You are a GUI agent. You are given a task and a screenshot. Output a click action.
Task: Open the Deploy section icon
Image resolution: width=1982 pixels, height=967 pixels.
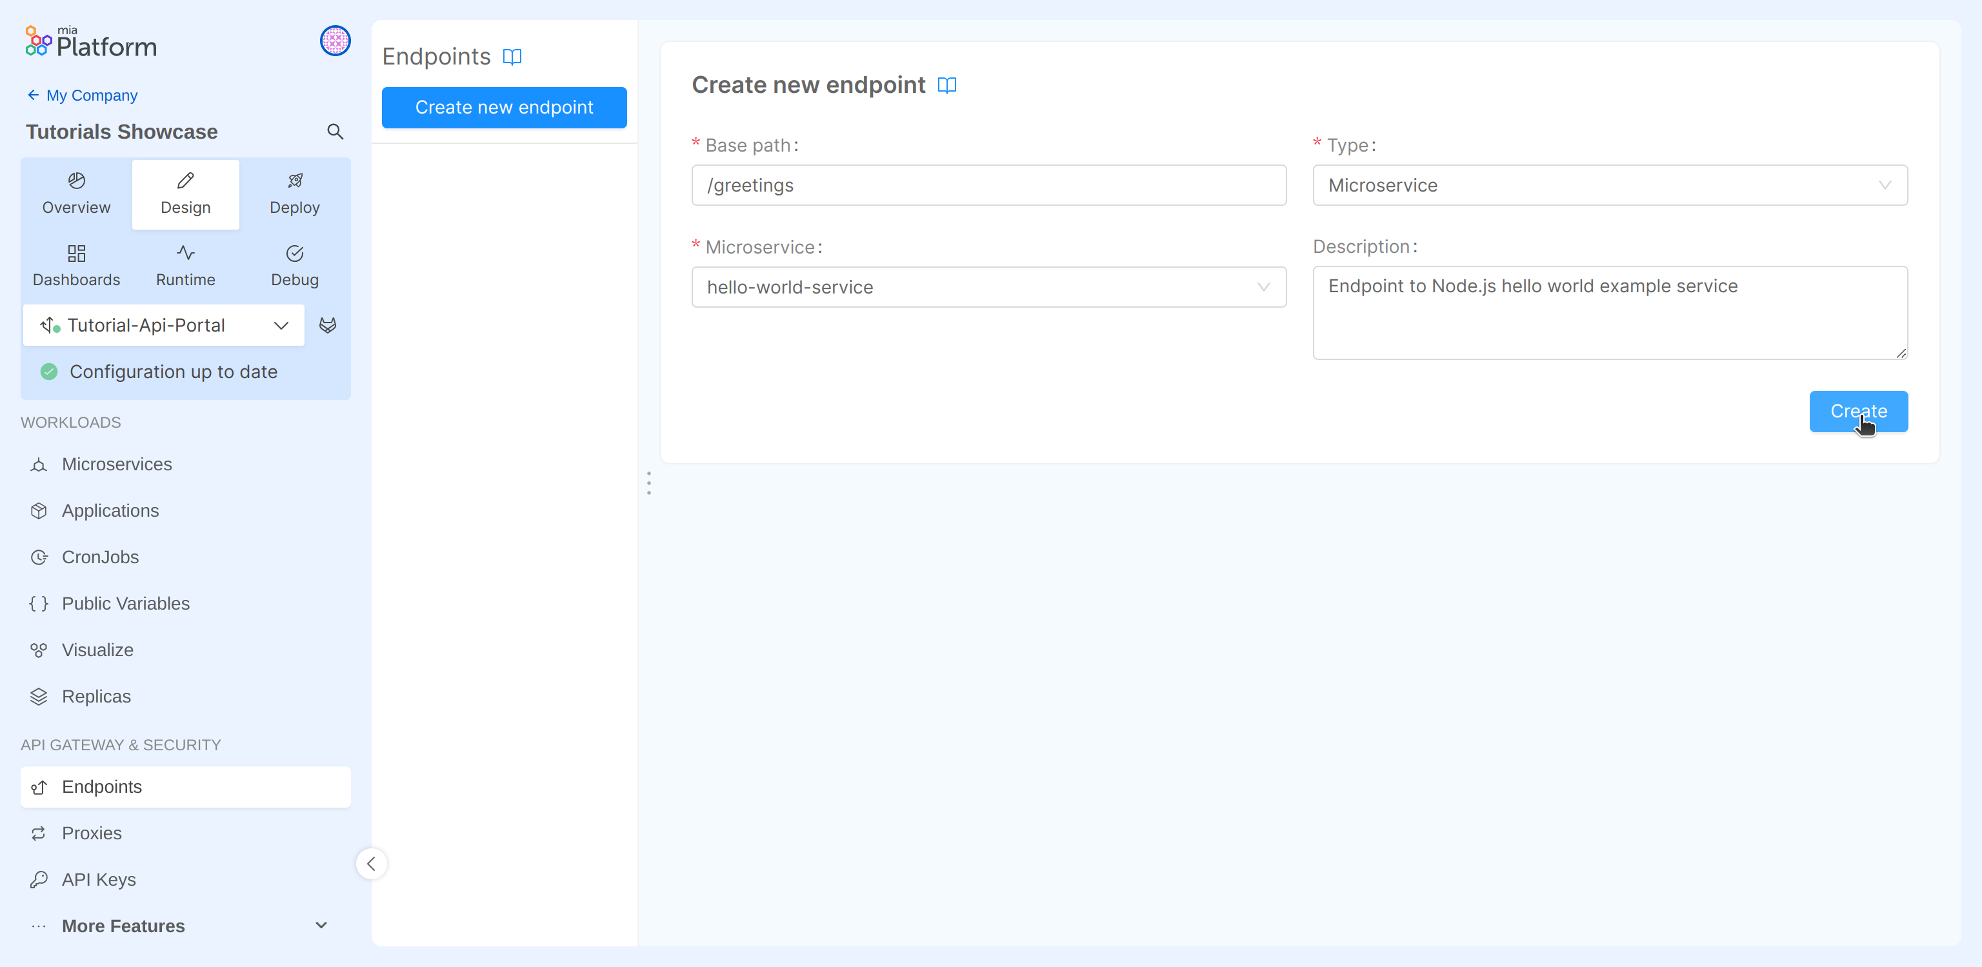pos(295,181)
